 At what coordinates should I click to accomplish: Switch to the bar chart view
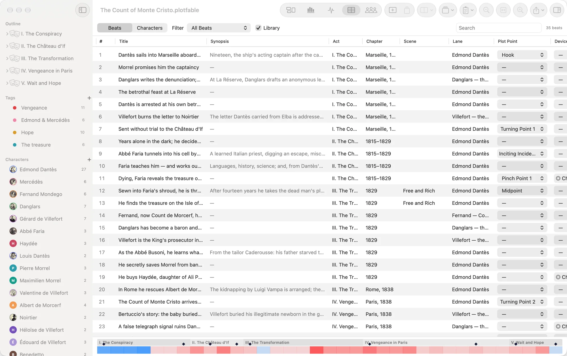point(311,10)
